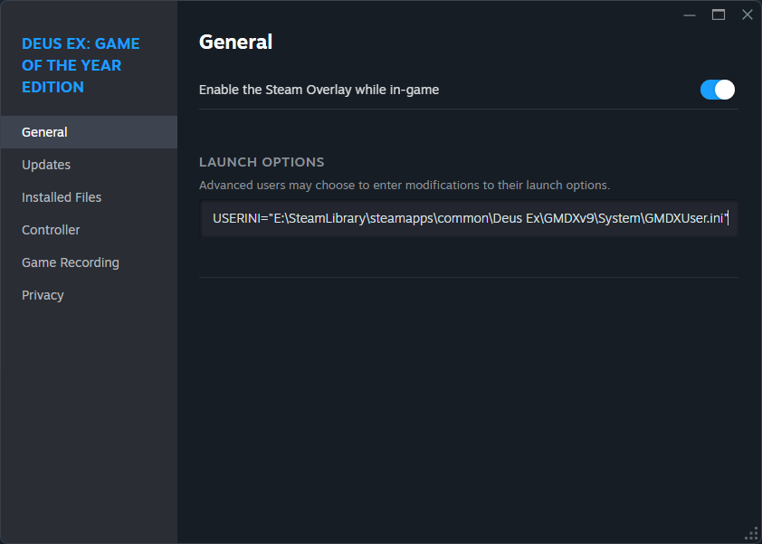Click the empty sidebar area below Privacy
The image size is (762, 544).
(x=89, y=416)
